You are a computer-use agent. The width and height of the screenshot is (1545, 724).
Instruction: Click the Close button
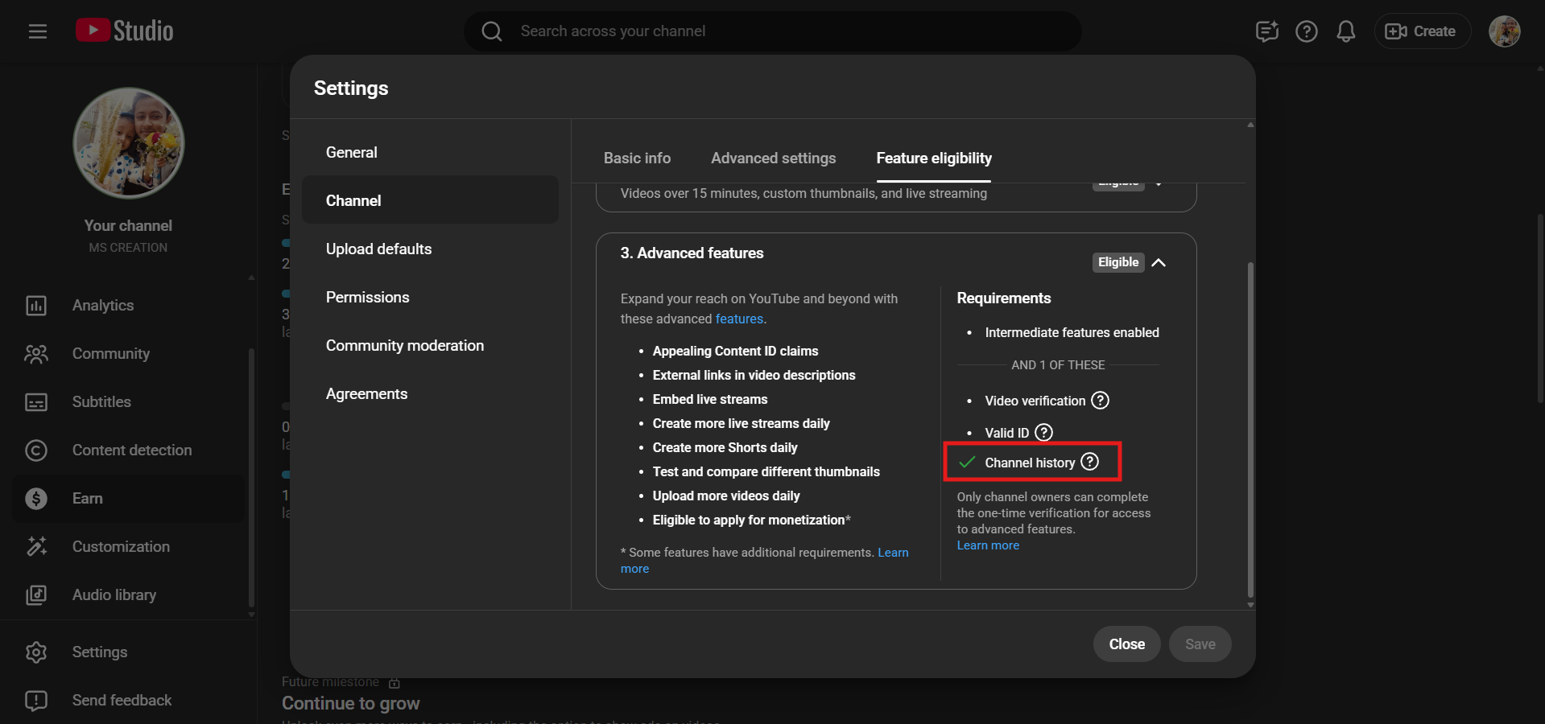click(x=1126, y=644)
